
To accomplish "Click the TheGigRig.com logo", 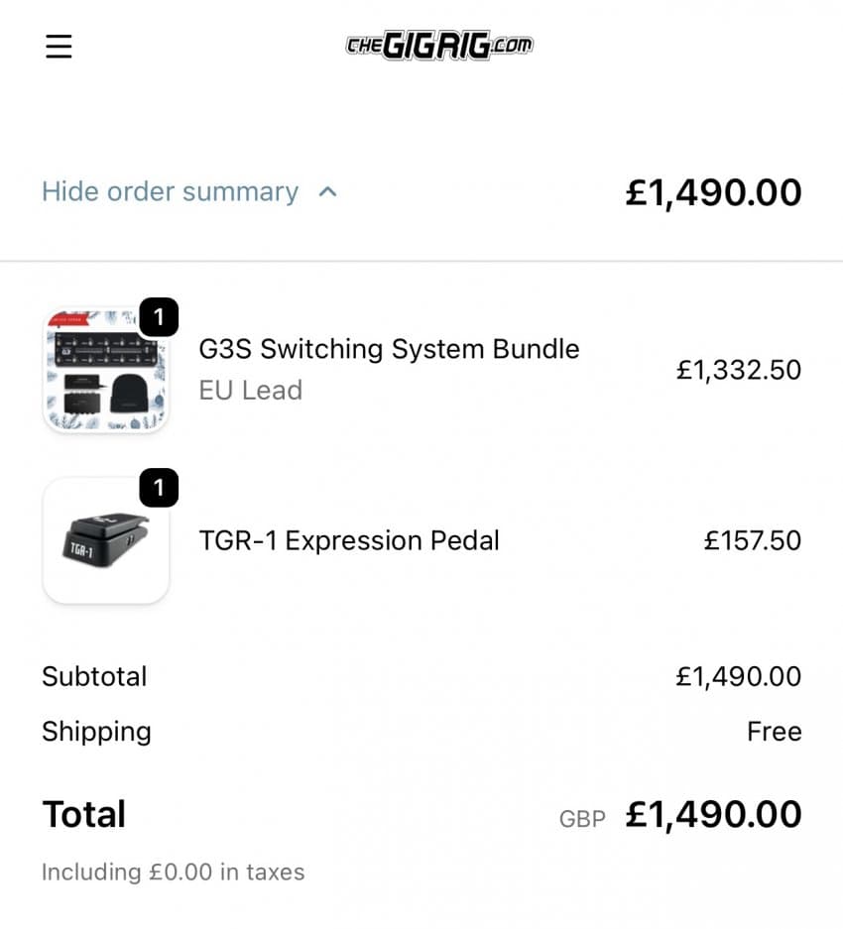I will 439,46.
